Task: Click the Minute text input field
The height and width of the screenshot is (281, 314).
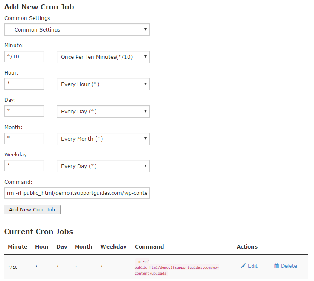Action: point(24,57)
